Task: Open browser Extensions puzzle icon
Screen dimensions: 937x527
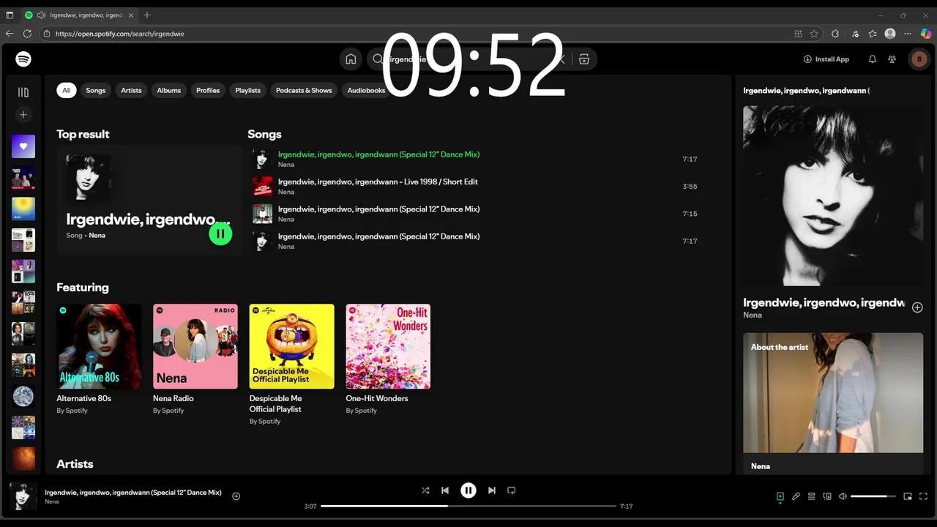Action: (x=835, y=34)
